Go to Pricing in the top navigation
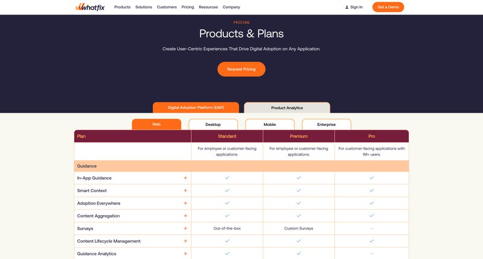483x259 pixels. tap(188, 7)
